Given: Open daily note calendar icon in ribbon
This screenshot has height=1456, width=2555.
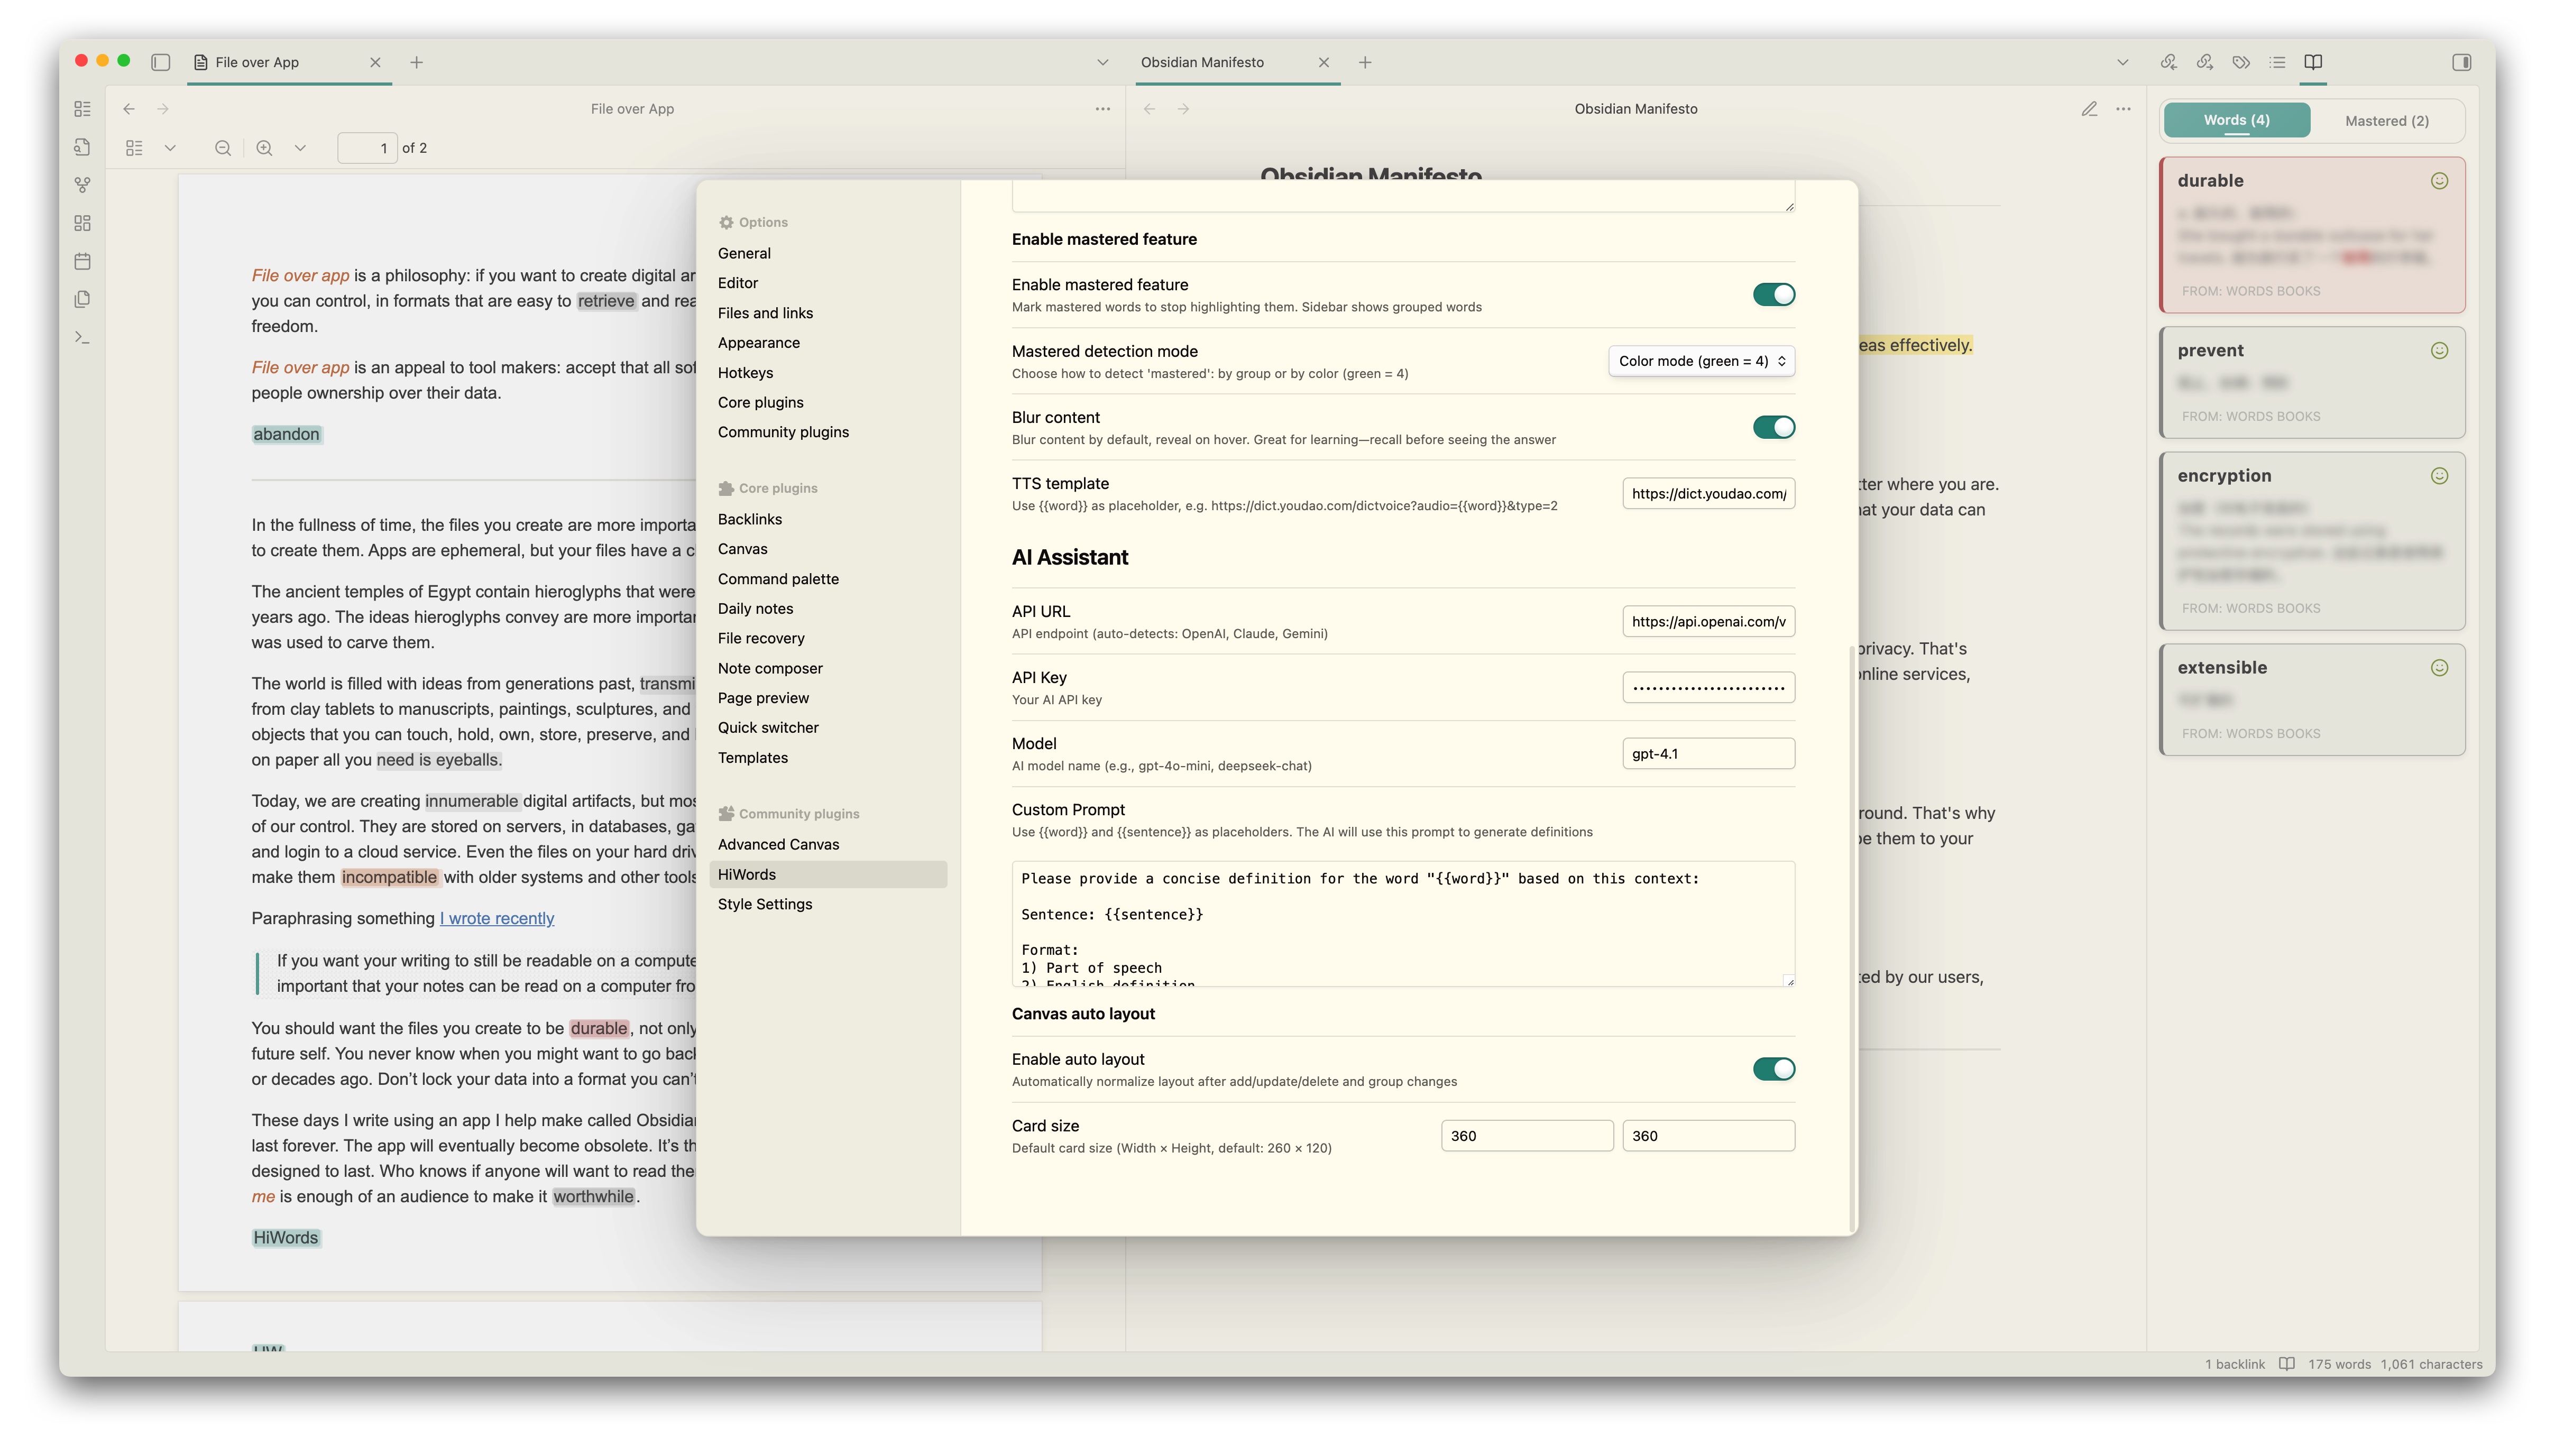Looking at the screenshot, I should 83,261.
